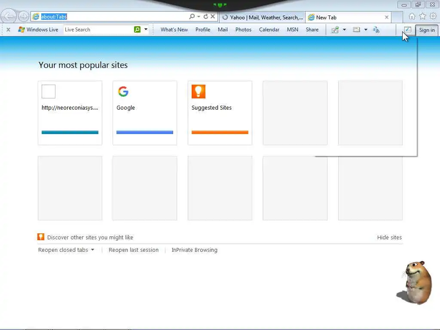The width and height of the screenshot is (440, 330).
Task: Open the Suggested Sites tile
Action: [220, 113]
